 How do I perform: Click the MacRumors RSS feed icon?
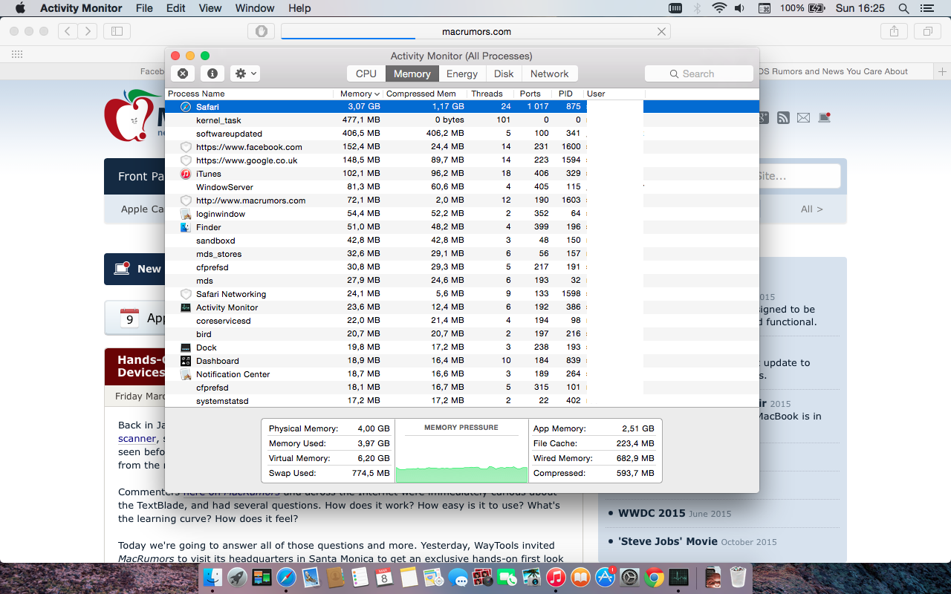[783, 117]
